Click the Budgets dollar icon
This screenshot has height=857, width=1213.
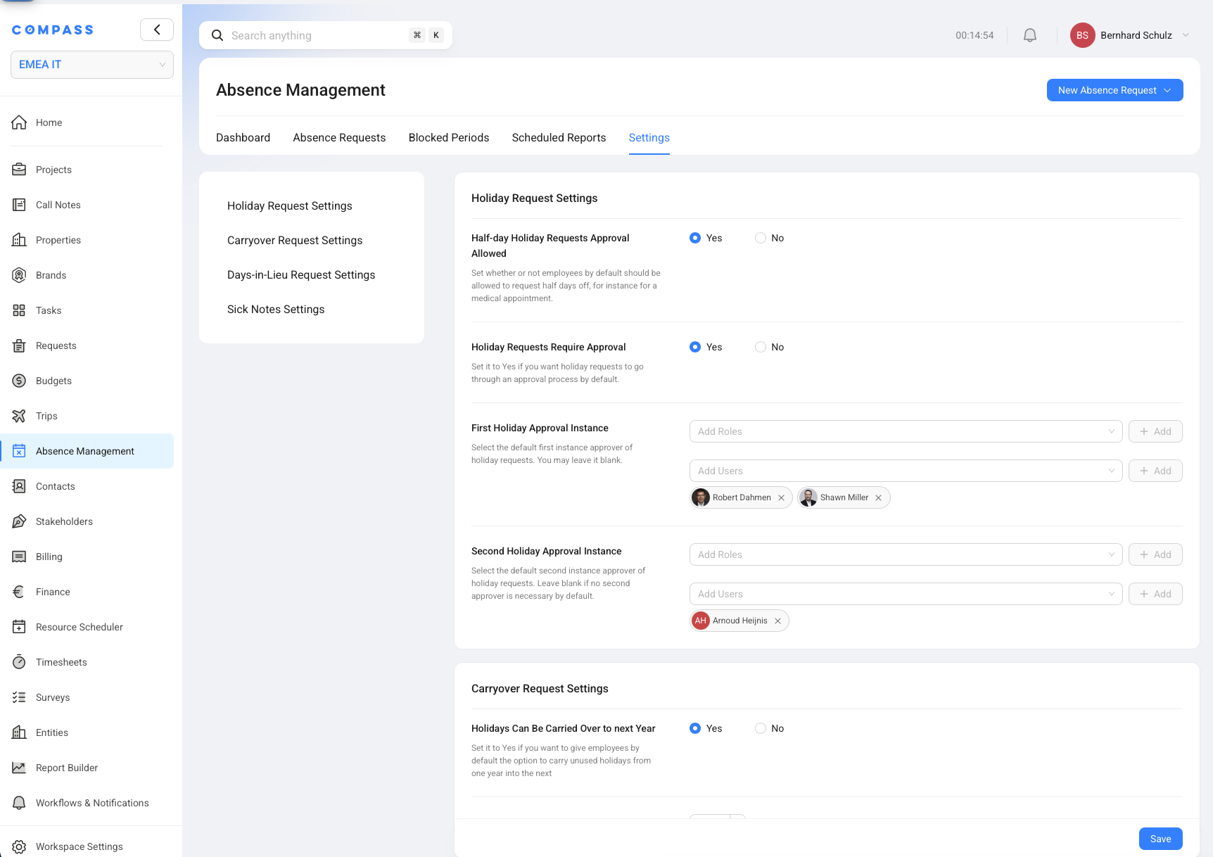coord(19,381)
